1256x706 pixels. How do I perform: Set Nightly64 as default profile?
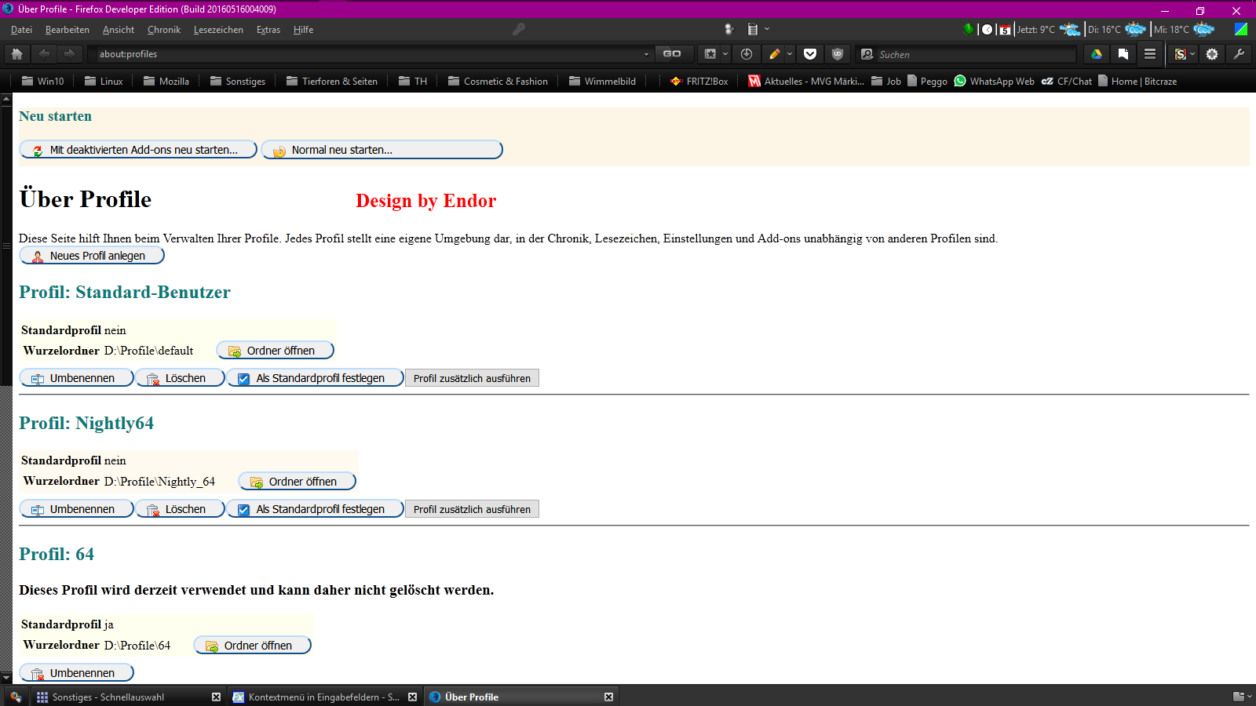tap(316, 509)
